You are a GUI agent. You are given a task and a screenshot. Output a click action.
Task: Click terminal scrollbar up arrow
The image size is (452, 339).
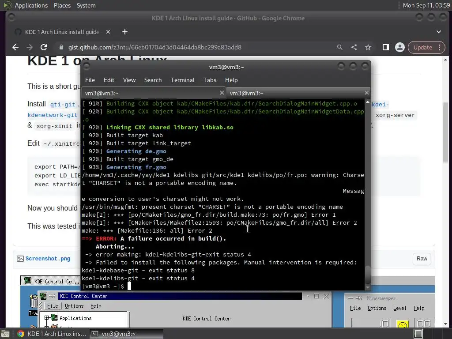[x=368, y=102]
